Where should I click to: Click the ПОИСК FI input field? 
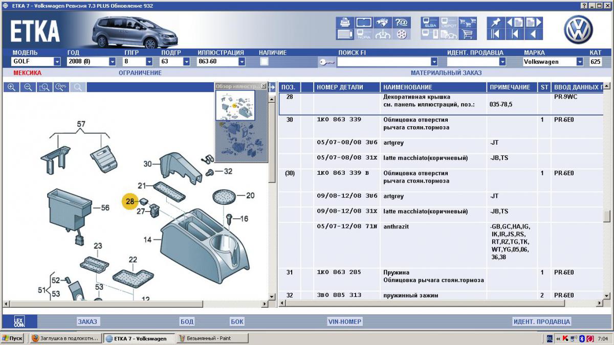[384, 62]
